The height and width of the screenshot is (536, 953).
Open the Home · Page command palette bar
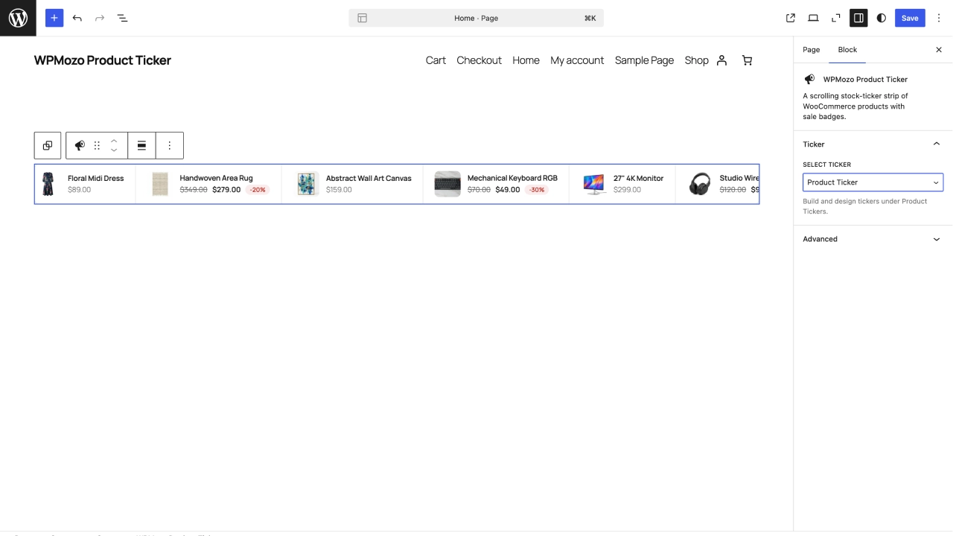click(476, 18)
